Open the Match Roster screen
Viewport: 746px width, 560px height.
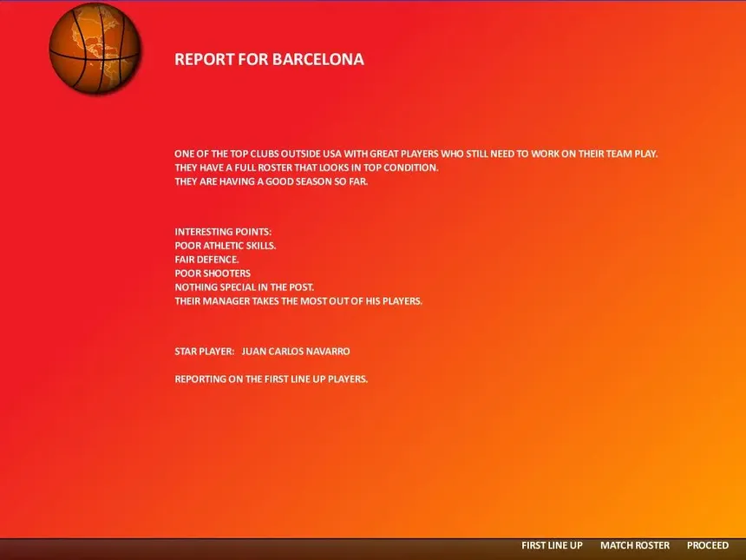635,545
